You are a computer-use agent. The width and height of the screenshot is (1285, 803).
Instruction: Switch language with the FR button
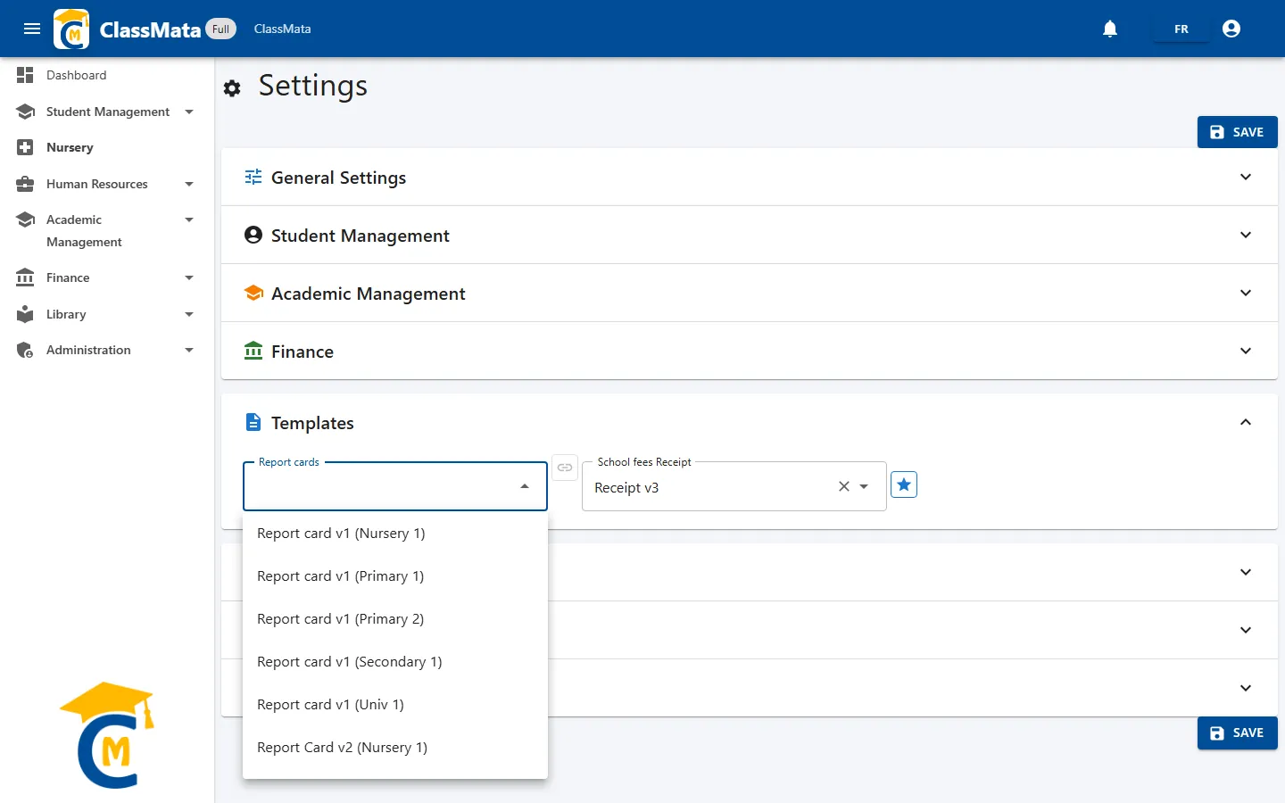1181,29
